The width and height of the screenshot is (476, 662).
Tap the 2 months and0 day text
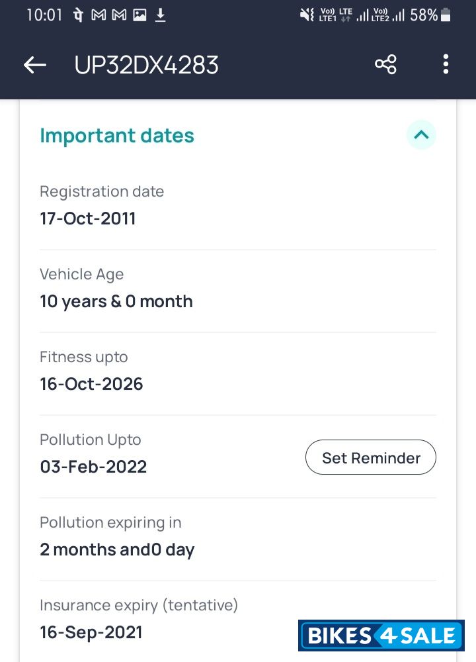point(117,549)
